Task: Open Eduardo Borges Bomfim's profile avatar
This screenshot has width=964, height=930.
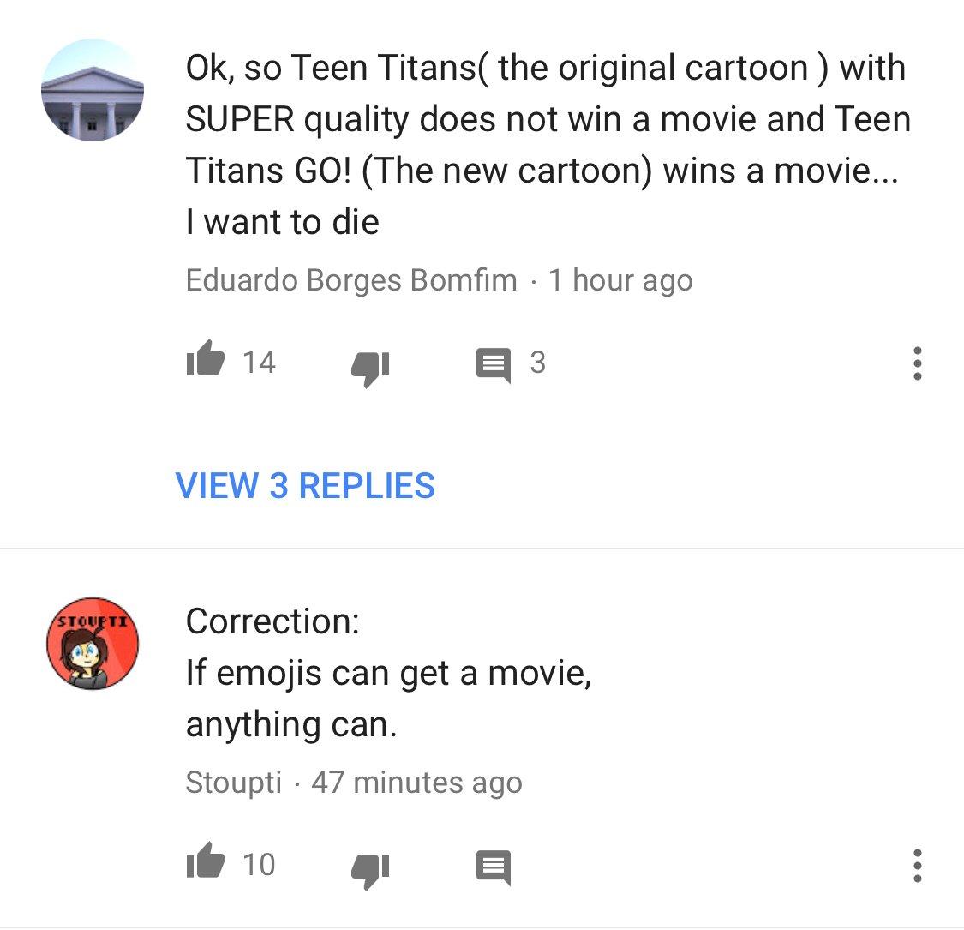Action: pyautogui.click(x=93, y=90)
